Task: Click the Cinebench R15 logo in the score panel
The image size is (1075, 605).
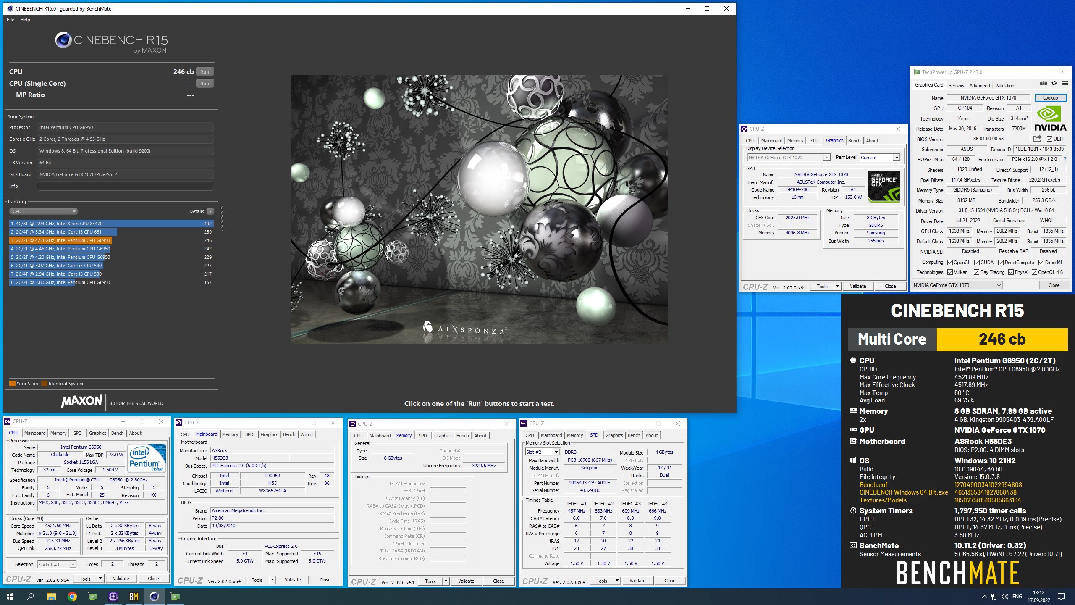Action: pyautogui.click(x=111, y=43)
